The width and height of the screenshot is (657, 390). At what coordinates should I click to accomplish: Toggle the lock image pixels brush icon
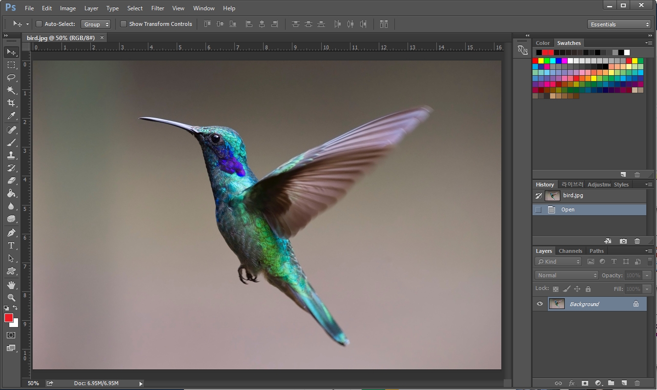(567, 289)
